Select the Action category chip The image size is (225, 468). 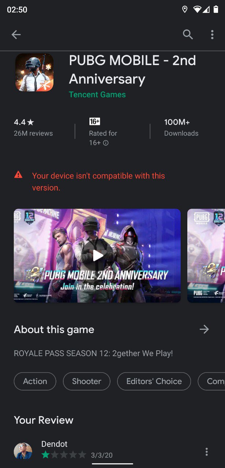(35, 381)
